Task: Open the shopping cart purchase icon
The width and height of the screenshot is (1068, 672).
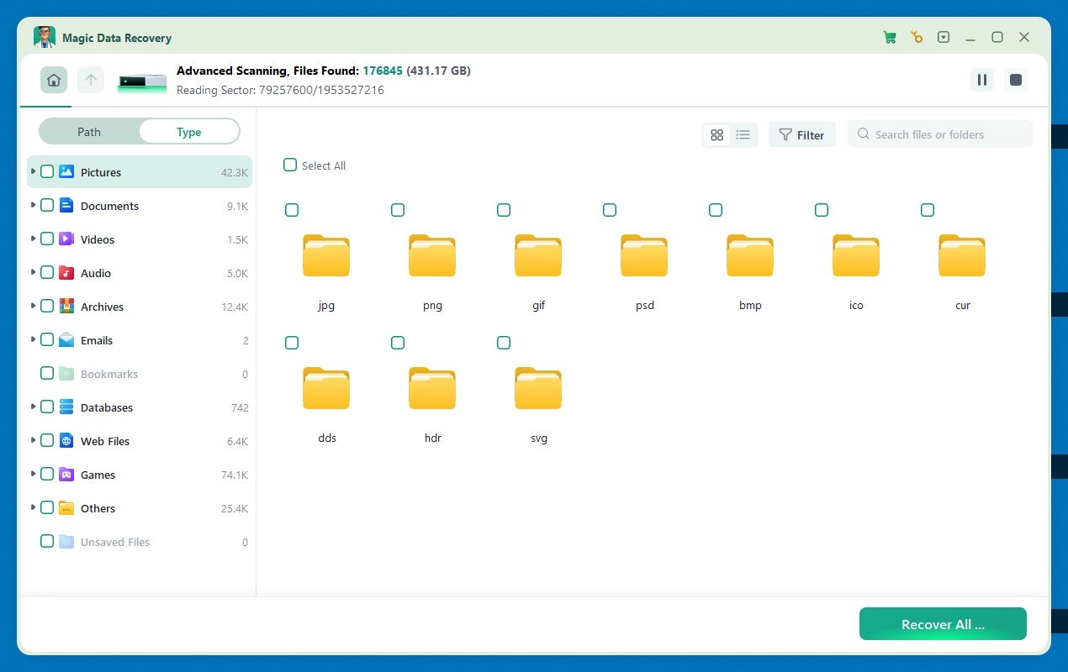Action: pyautogui.click(x=889, y=38)
